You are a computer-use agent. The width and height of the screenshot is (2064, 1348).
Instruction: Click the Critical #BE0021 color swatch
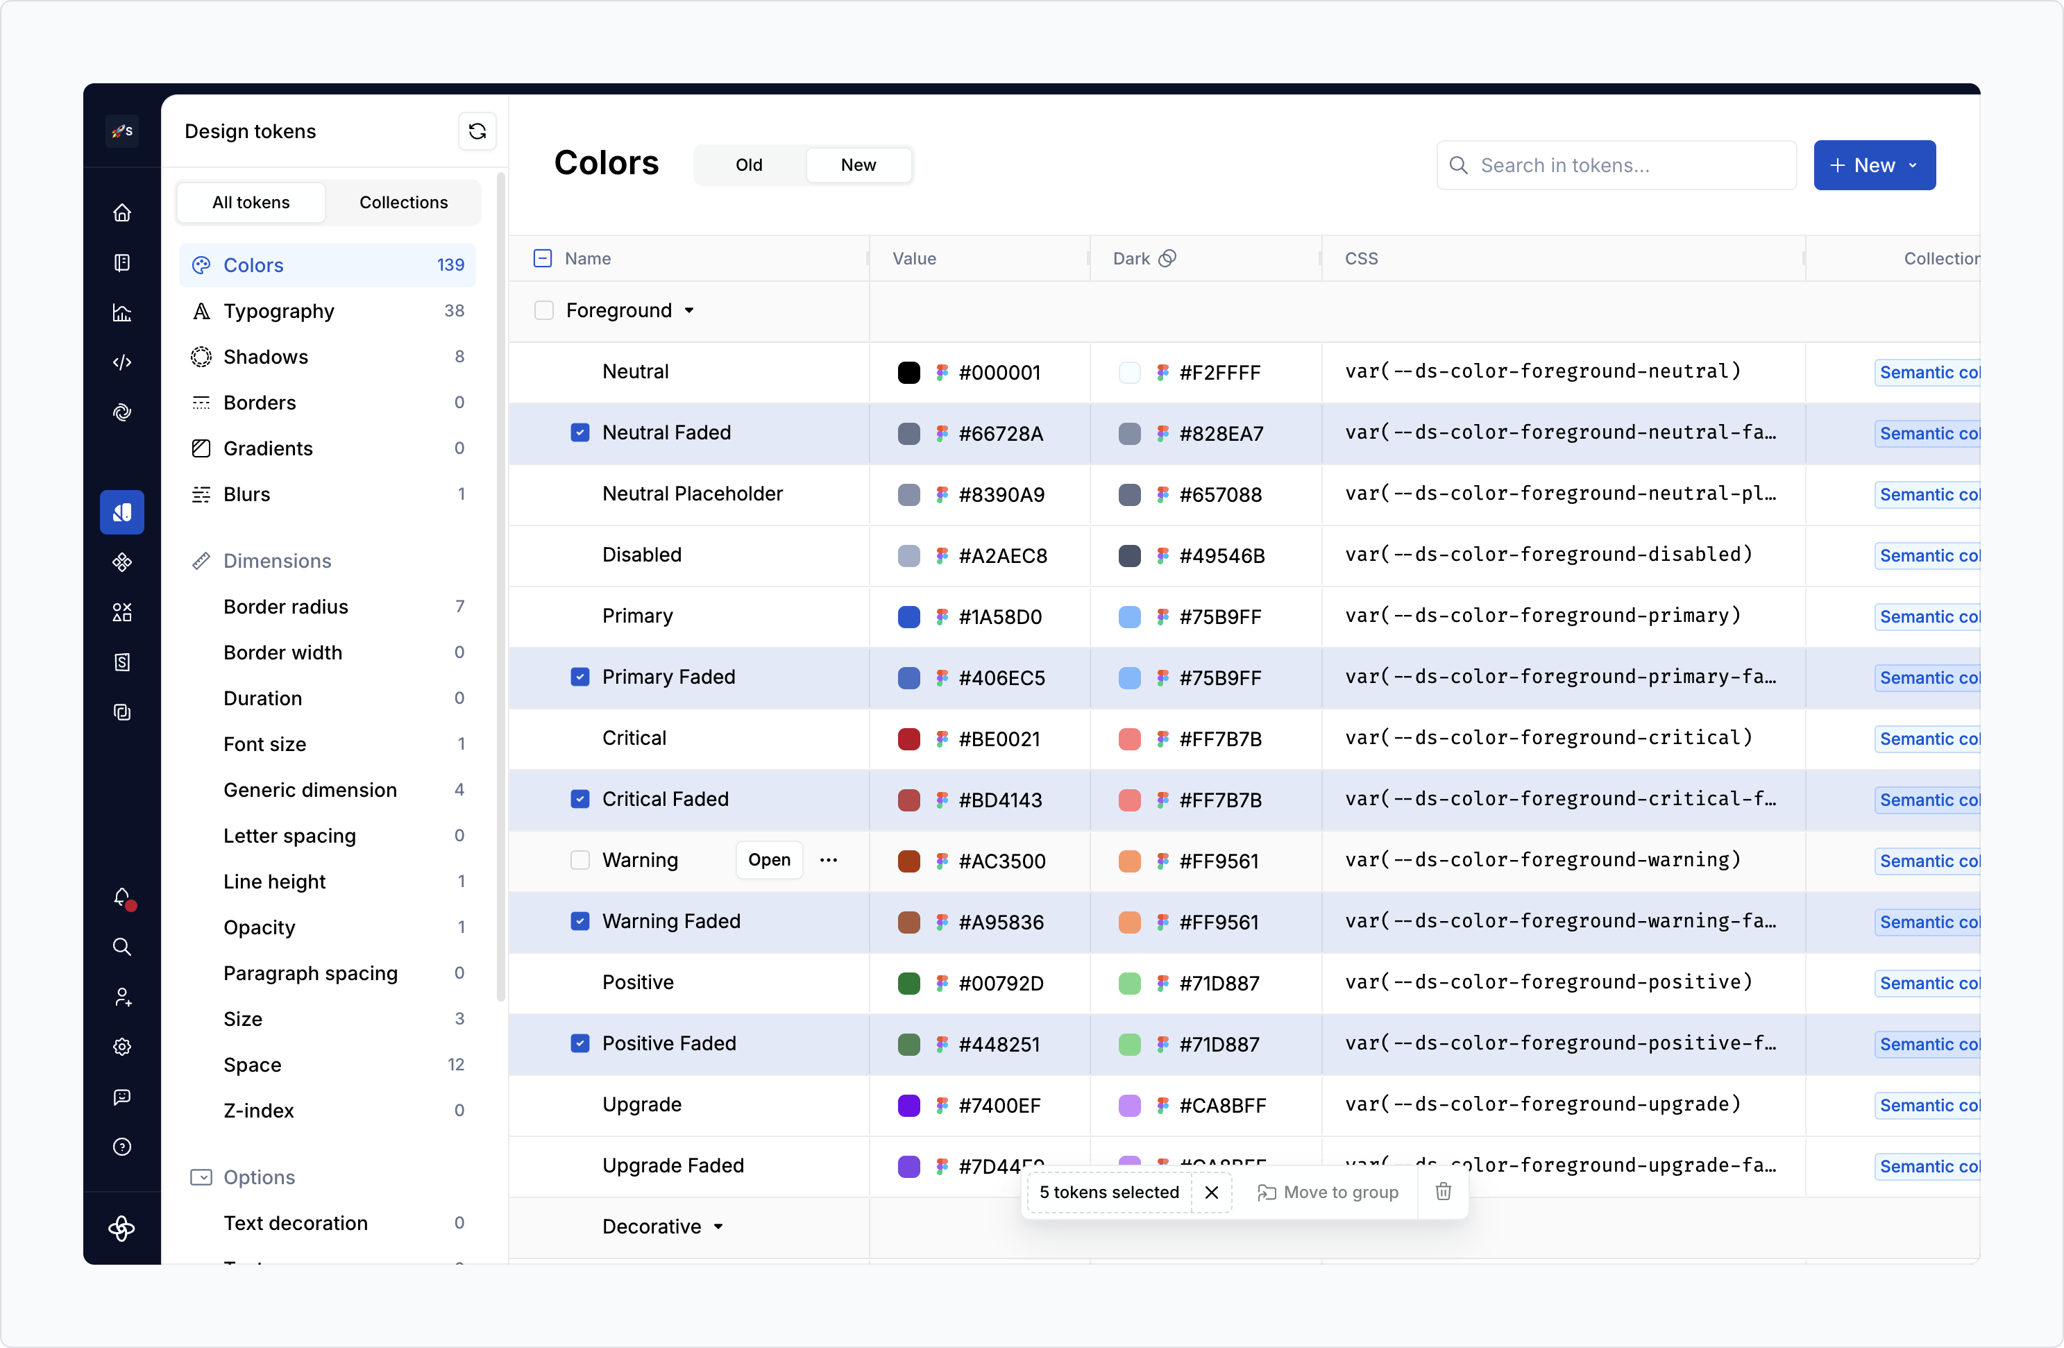tap(909, 739)
